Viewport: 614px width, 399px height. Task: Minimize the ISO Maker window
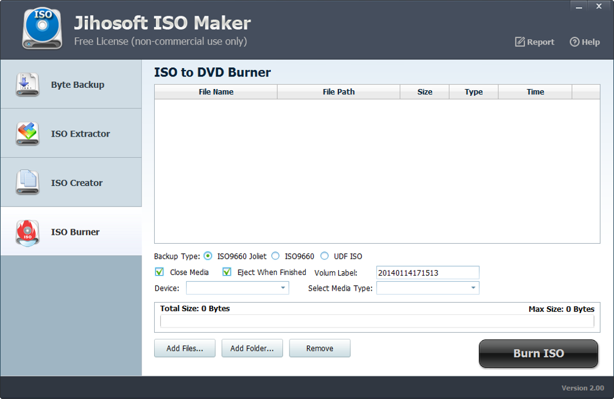pos(579,7)
